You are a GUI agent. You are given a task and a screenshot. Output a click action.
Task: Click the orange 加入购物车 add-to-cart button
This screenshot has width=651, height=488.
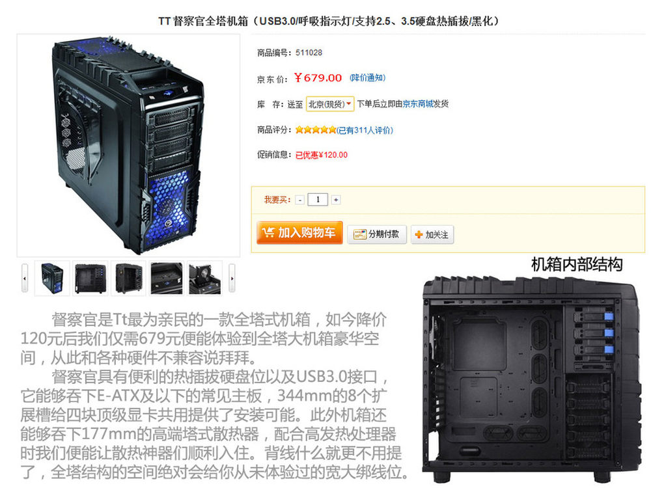pos(299,233)
